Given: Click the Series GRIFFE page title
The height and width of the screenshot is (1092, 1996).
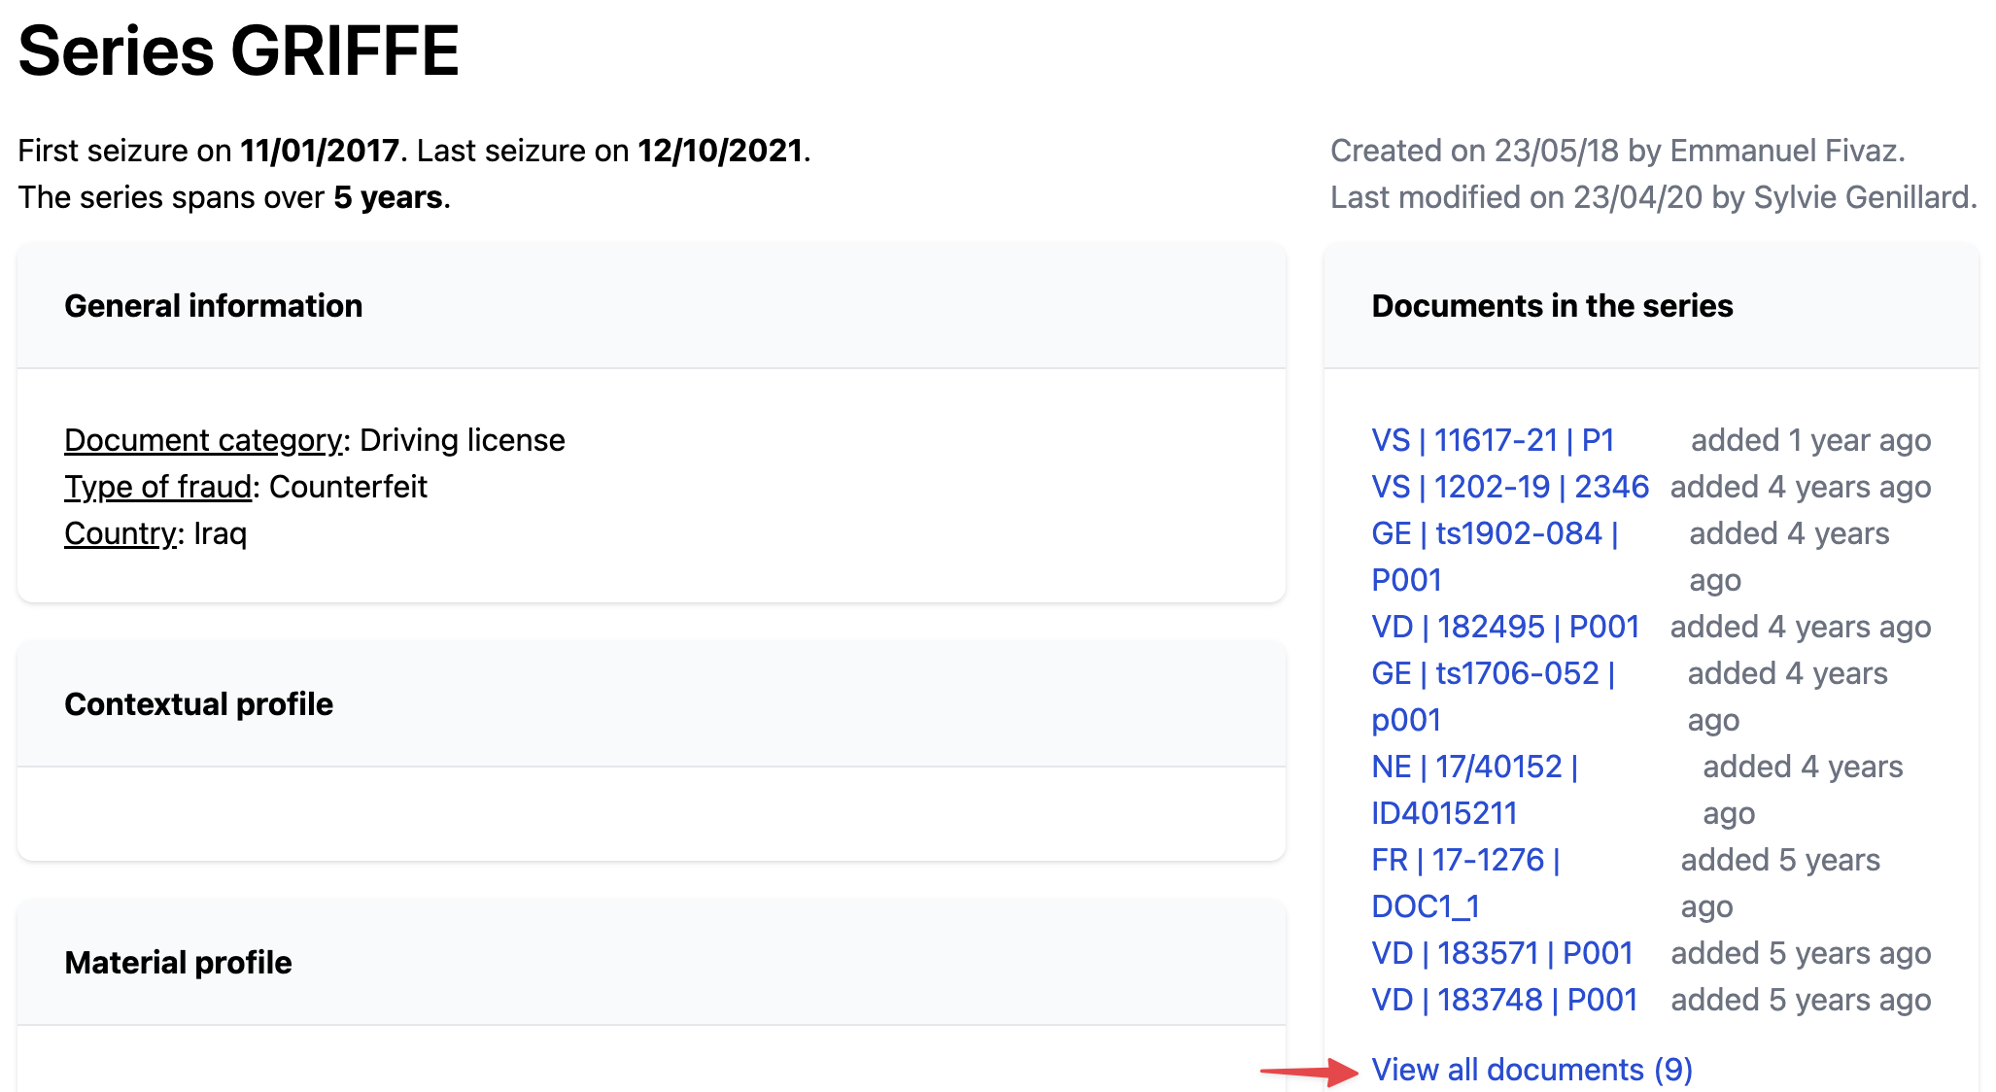Looking at the screenshot, I should click(238, 51).
